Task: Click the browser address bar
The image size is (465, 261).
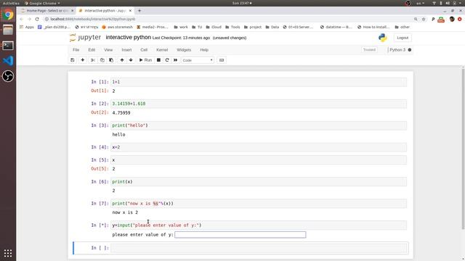Action: point(228,19)
